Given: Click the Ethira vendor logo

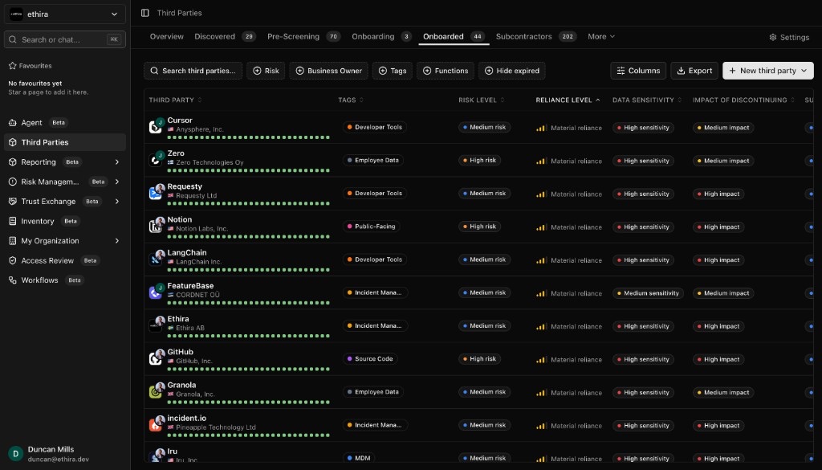Looking at the screenshot, I should (155, 325).
